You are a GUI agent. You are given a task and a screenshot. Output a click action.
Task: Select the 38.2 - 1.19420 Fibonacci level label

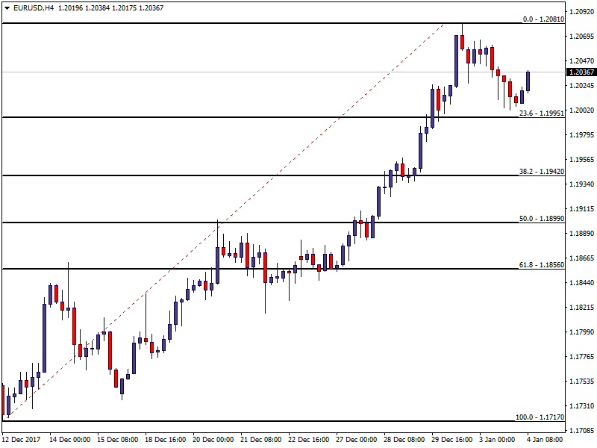tap(541, 172)
